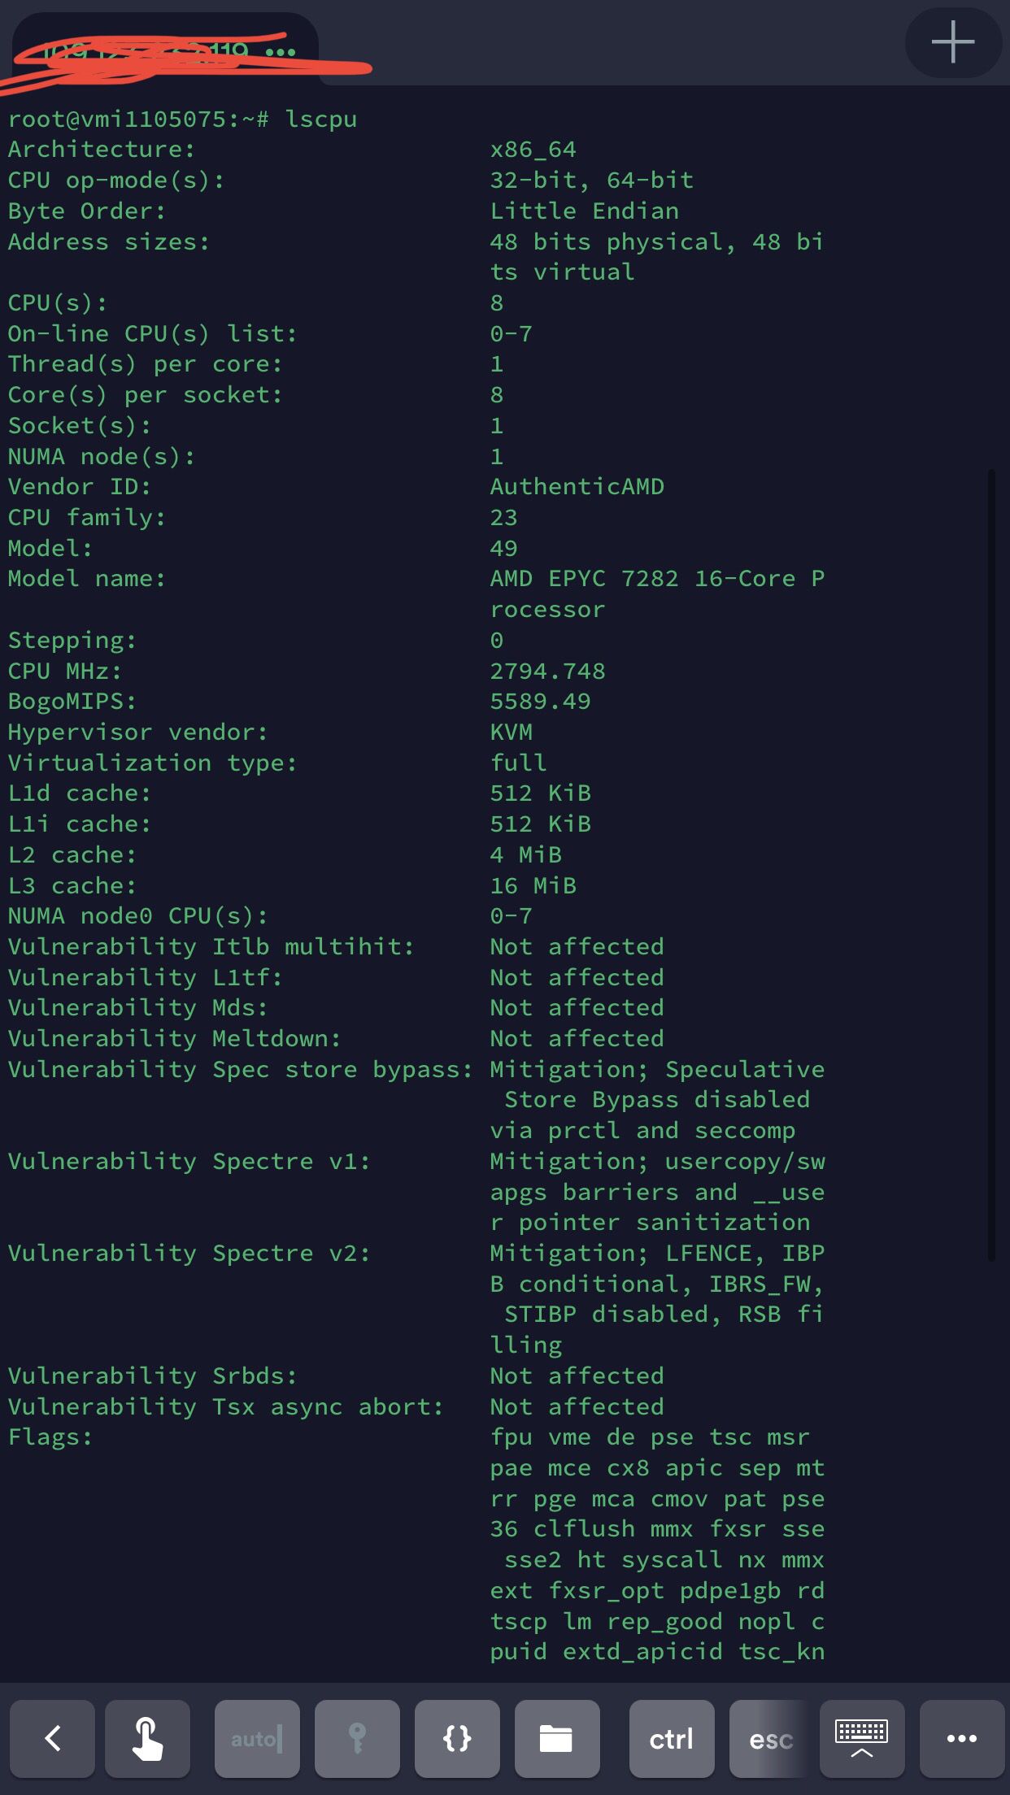
Task: Open the file browser folder icon
Action: click(x=556, y=1739)
